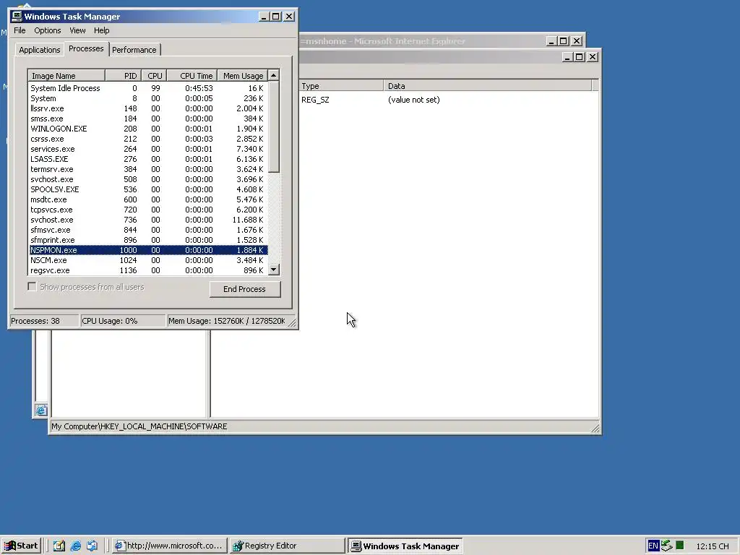Sort by PID column header
The image size is (740, 555).
pos(123,75)
